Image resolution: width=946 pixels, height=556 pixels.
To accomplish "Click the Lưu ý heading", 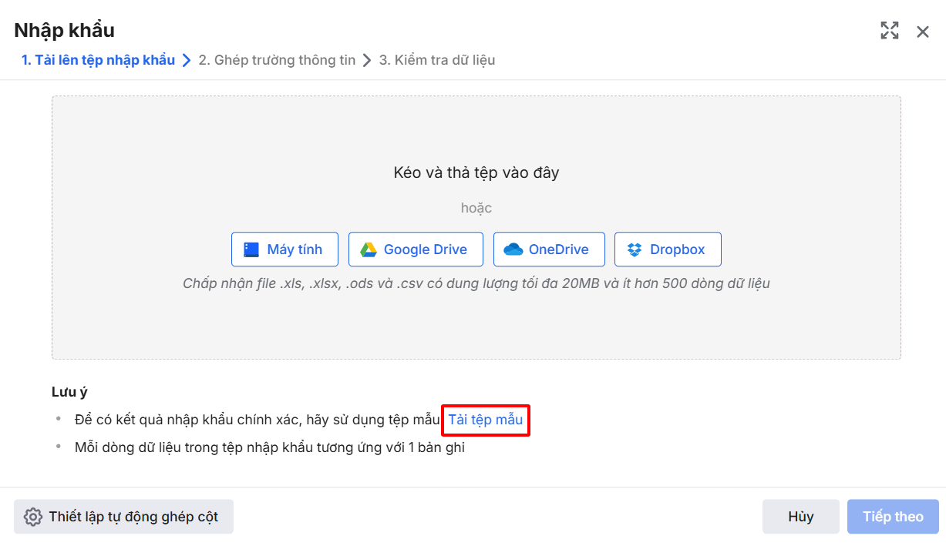I will click(69, 392).
